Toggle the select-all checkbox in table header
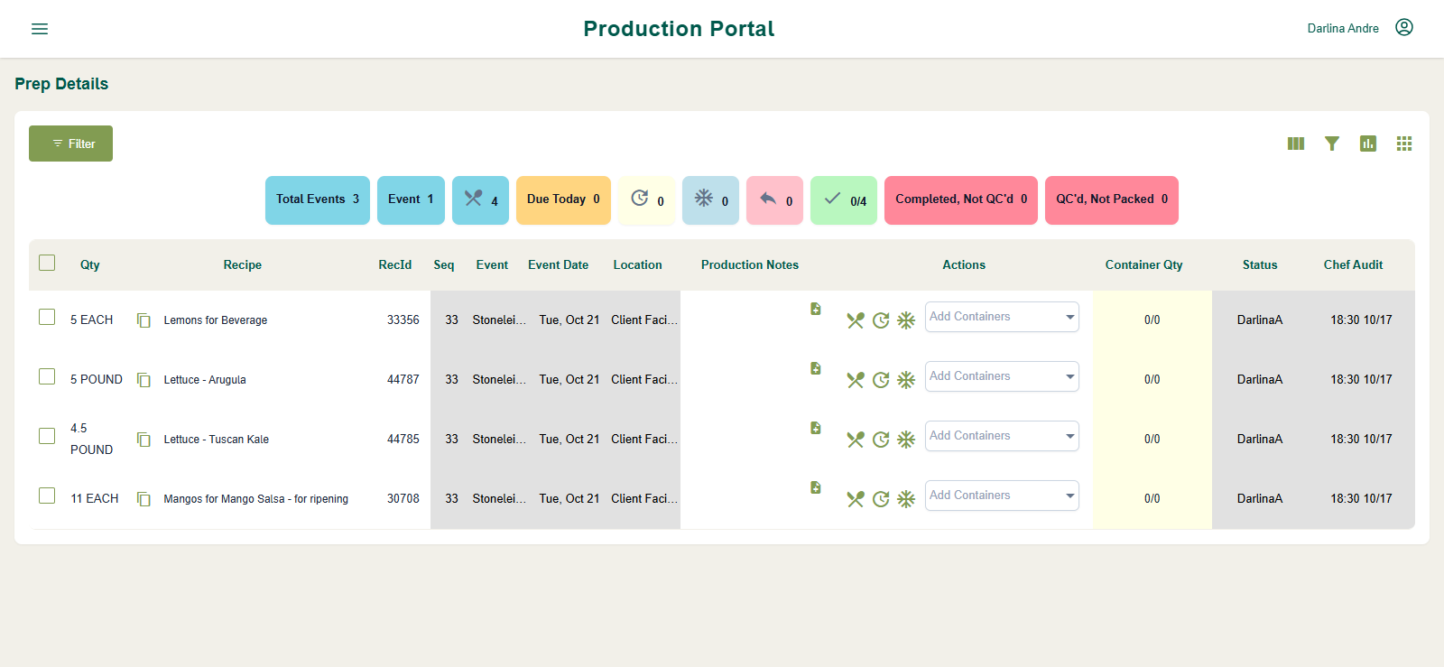Image resolution: width=1444 pixels, height=667 pixels. 47,263
